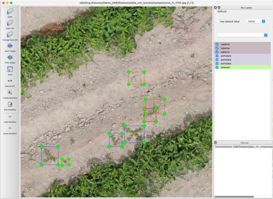This screenshot has height=199, width=273.
Task: Open the maize default label dropdown
Action: tap(256, 21)
